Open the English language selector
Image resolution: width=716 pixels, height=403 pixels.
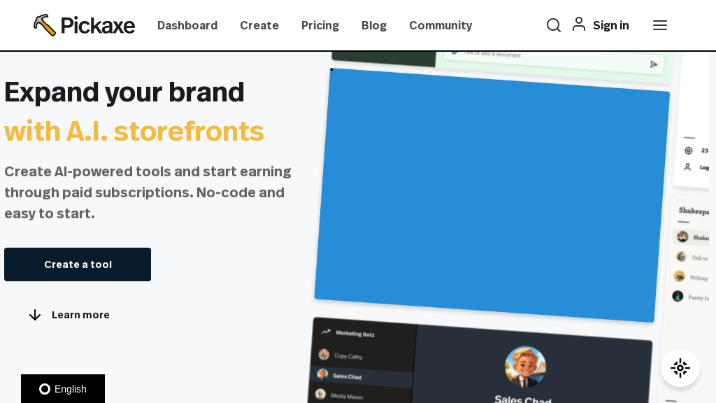(63, 389)
